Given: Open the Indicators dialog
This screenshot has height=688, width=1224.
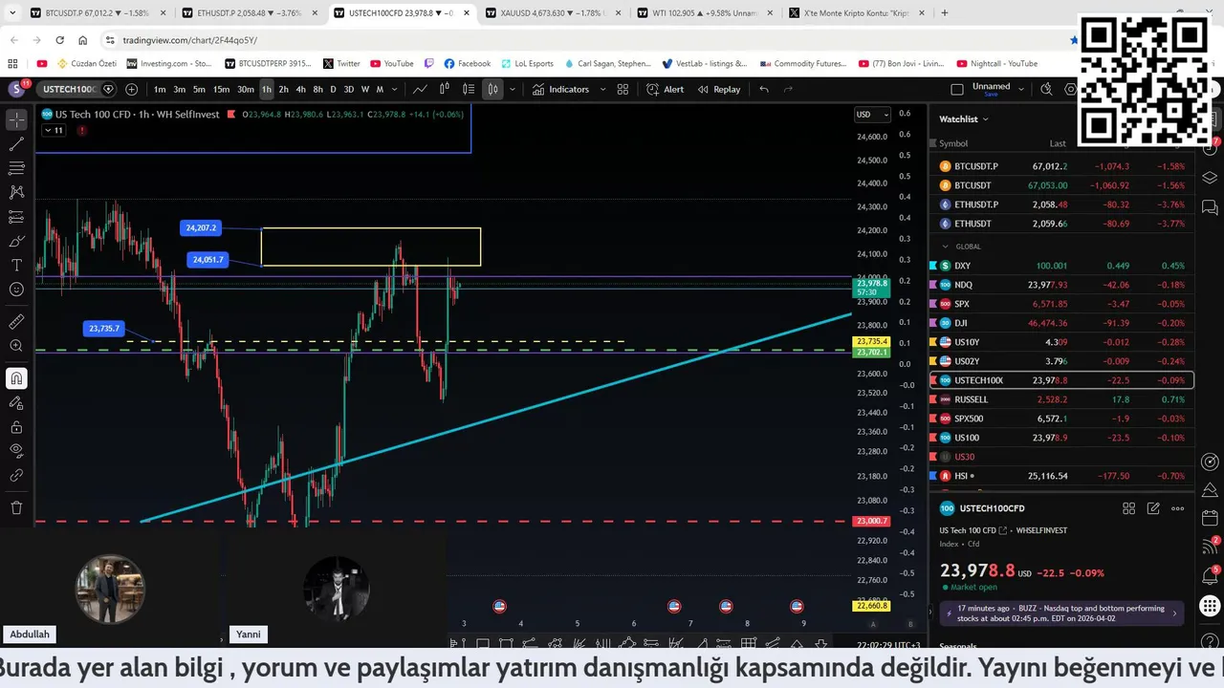Looking at the screenshot, I should click(x=560, y=89).
